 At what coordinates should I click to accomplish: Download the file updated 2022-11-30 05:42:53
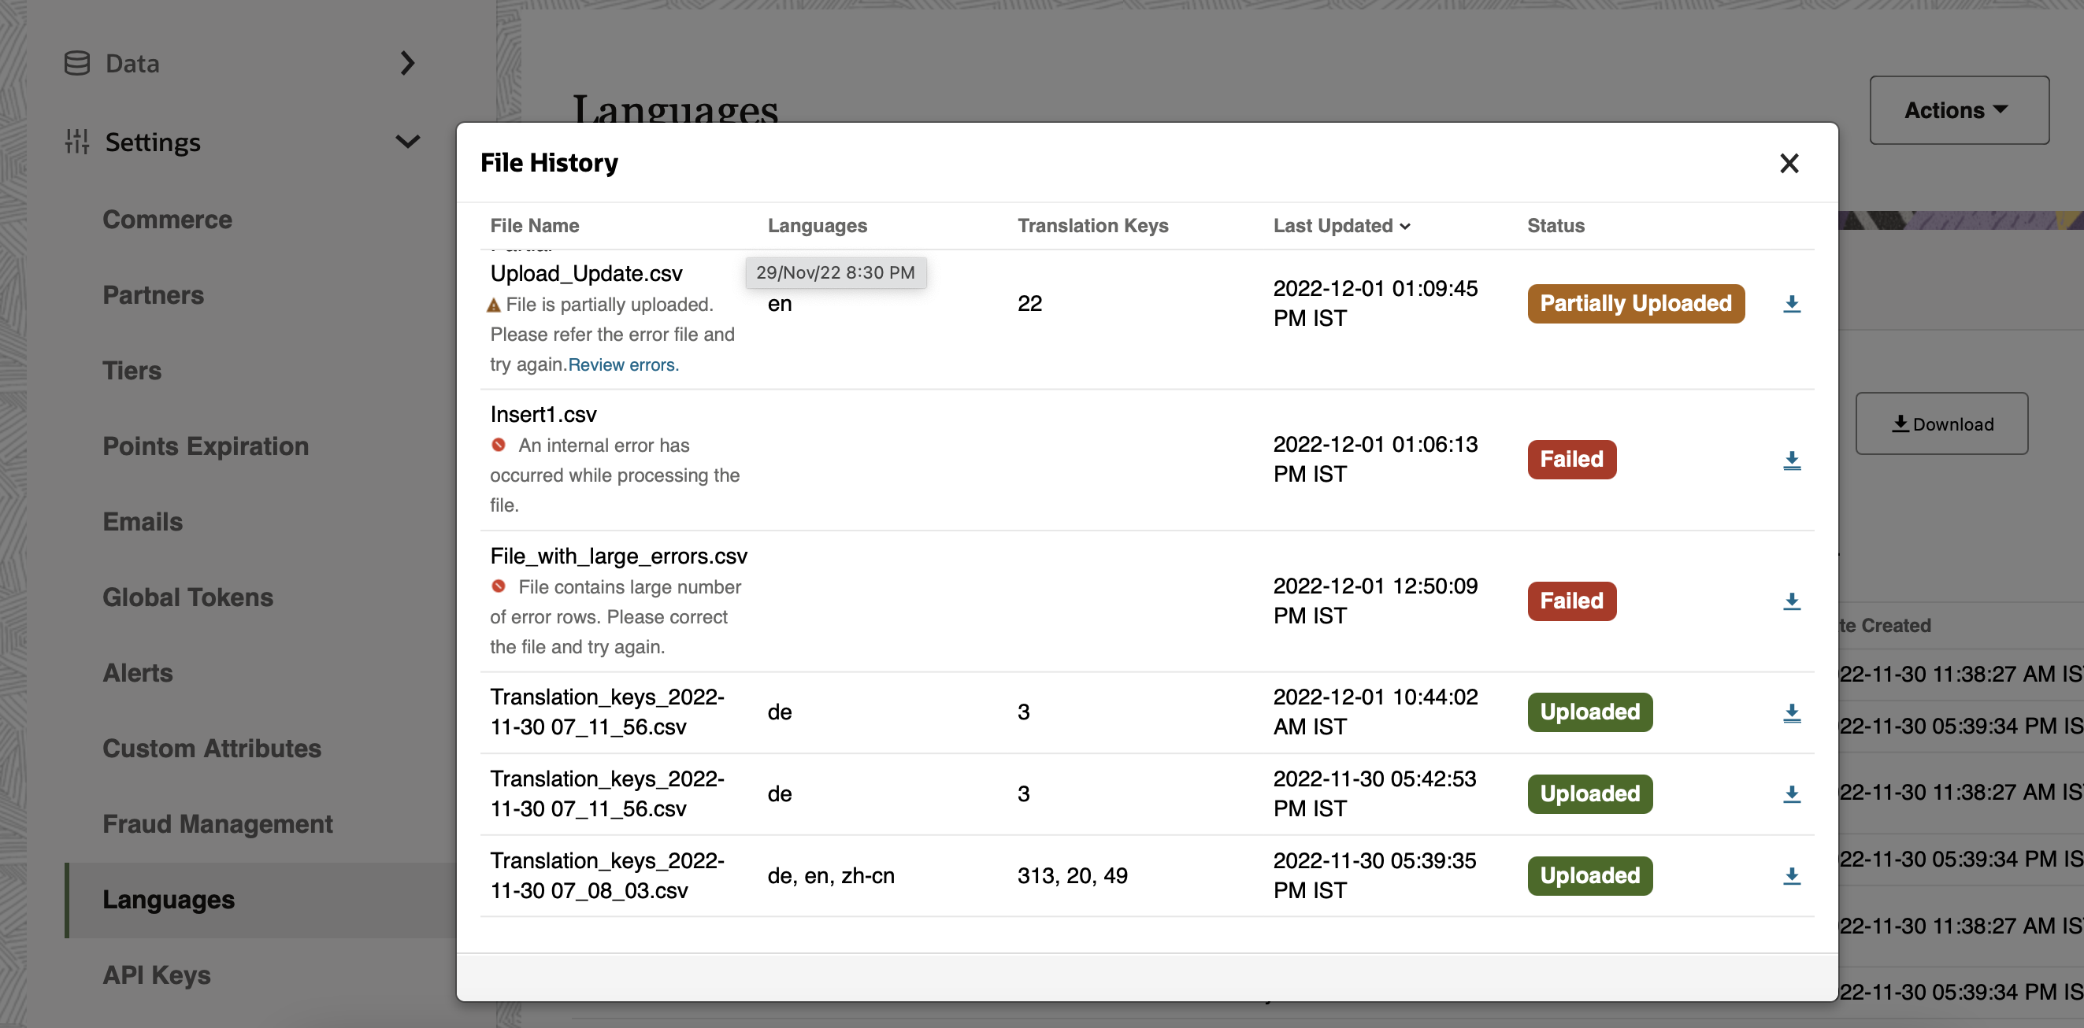pyautogui.click(x=1791, y=794)
